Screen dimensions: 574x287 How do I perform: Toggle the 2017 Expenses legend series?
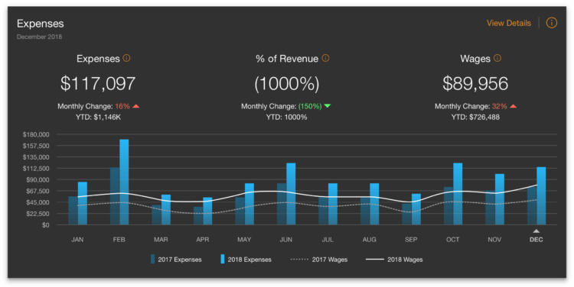pyautogui.click(x=176, y=260)
